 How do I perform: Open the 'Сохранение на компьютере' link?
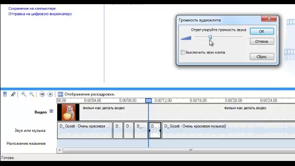coord(32,8)
